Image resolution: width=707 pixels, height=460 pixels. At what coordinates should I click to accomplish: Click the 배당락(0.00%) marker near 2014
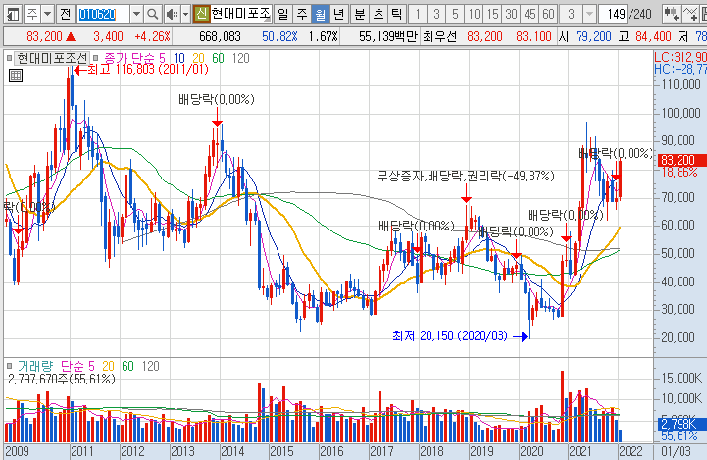217,99
